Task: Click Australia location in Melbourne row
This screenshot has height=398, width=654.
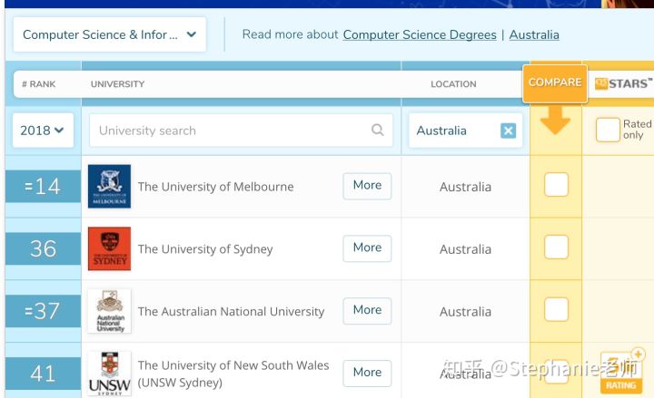Action: [x=465, y=187]
